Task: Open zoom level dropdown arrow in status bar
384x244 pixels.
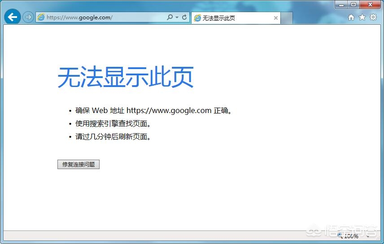Action: 368,236
